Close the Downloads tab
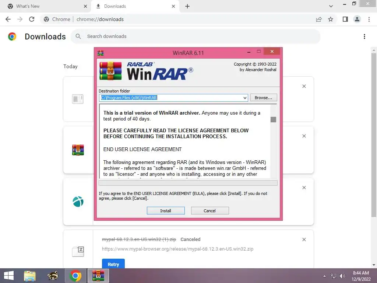 click(x=173, y=6)
